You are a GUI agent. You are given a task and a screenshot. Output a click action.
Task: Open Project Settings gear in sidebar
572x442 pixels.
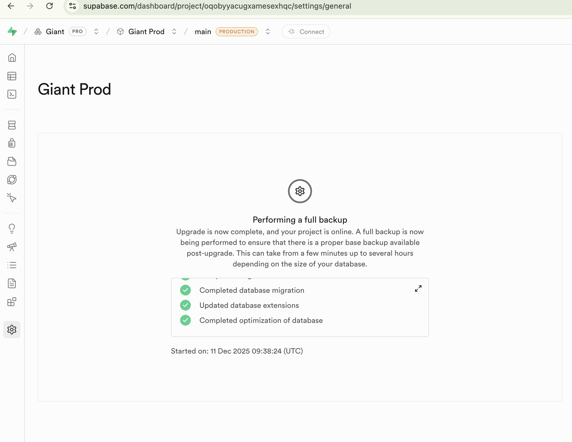coord(12,330)
